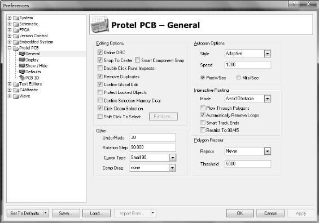319x223 pixels.
Task: Click the System folder icon
Action: 16,18
